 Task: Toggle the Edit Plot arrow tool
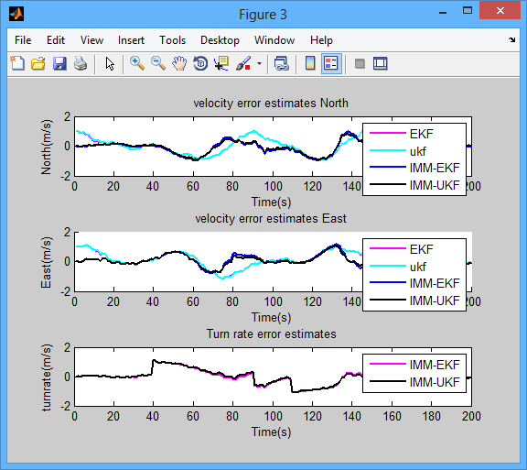[110, 63]
